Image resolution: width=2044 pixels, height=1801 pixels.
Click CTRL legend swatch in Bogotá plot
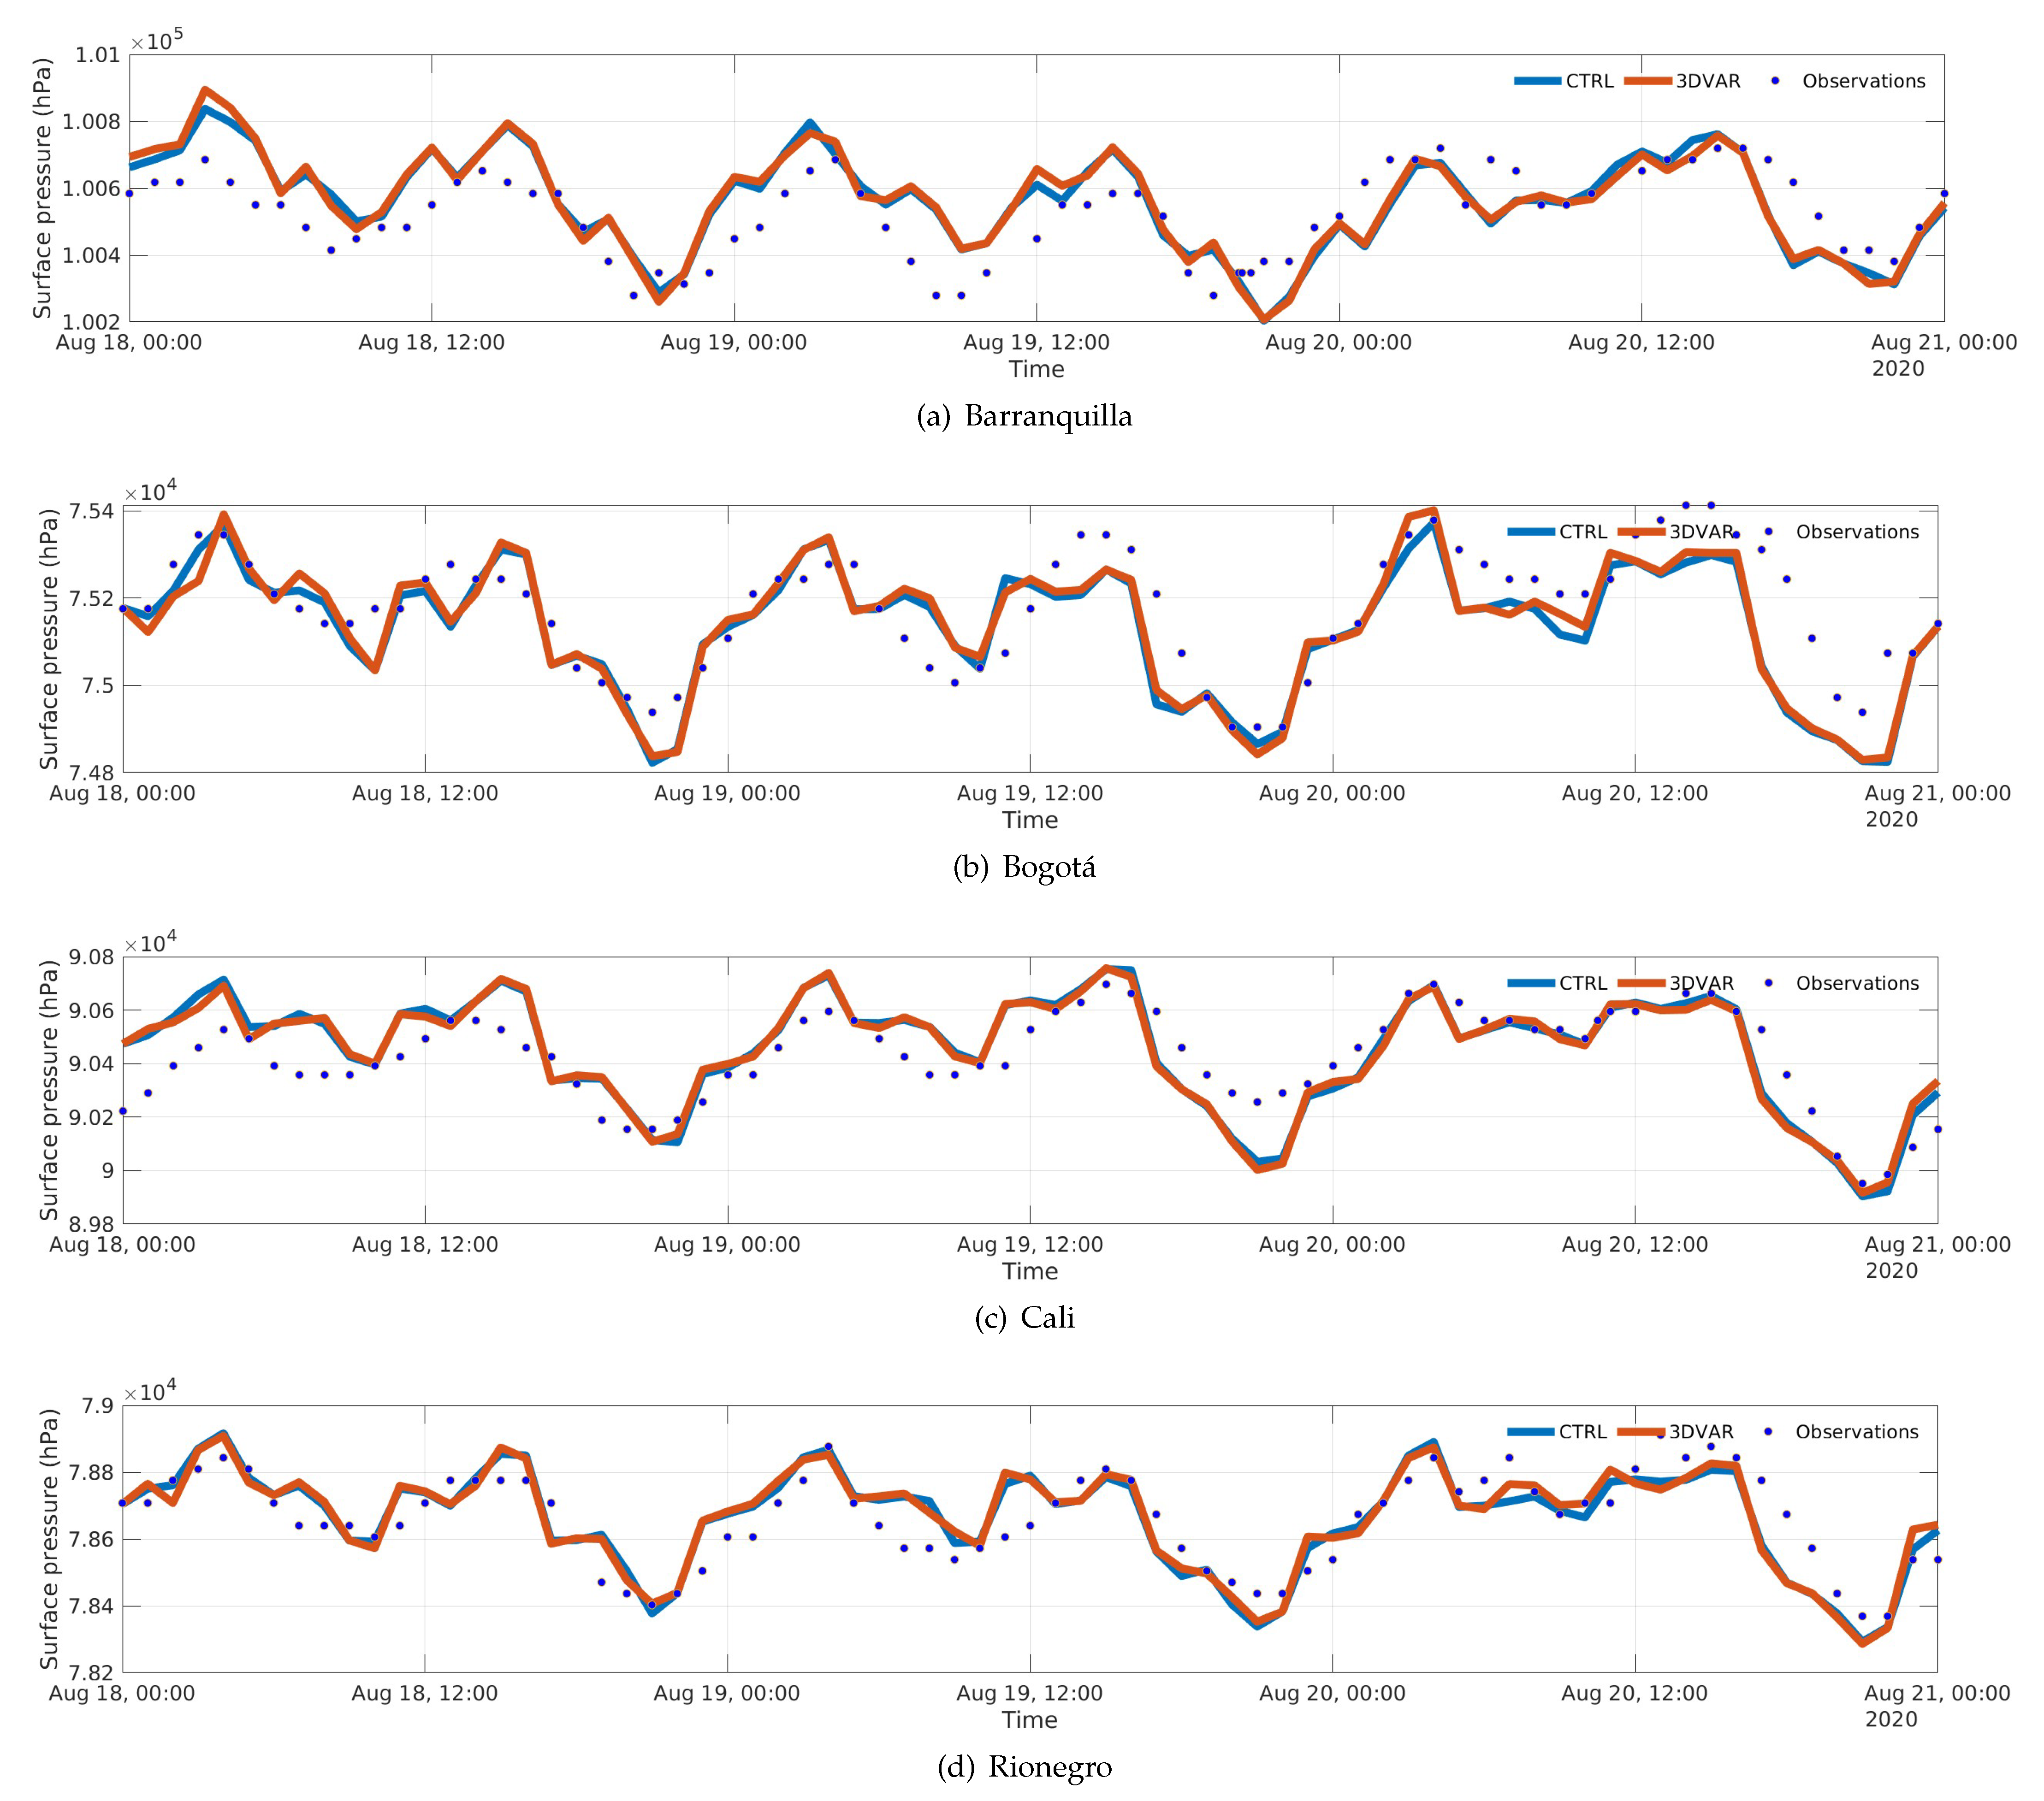[x=1531, y=532]
